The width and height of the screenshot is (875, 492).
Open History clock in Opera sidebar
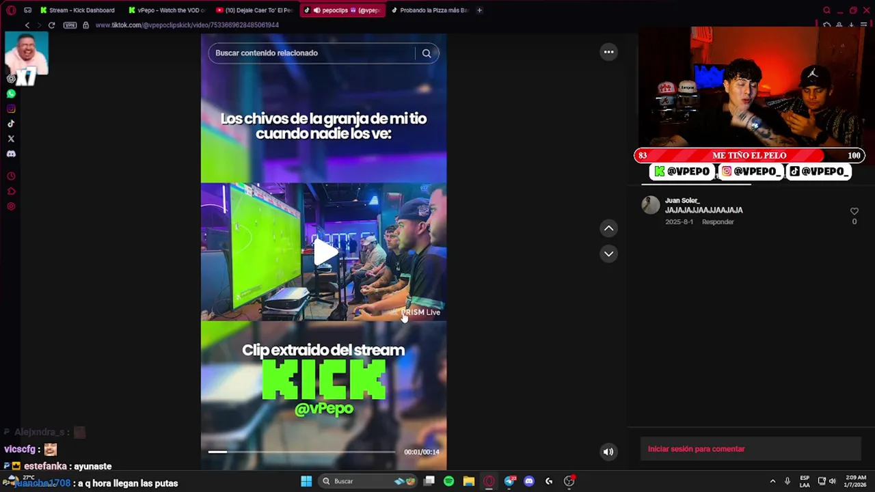[11, 176]
